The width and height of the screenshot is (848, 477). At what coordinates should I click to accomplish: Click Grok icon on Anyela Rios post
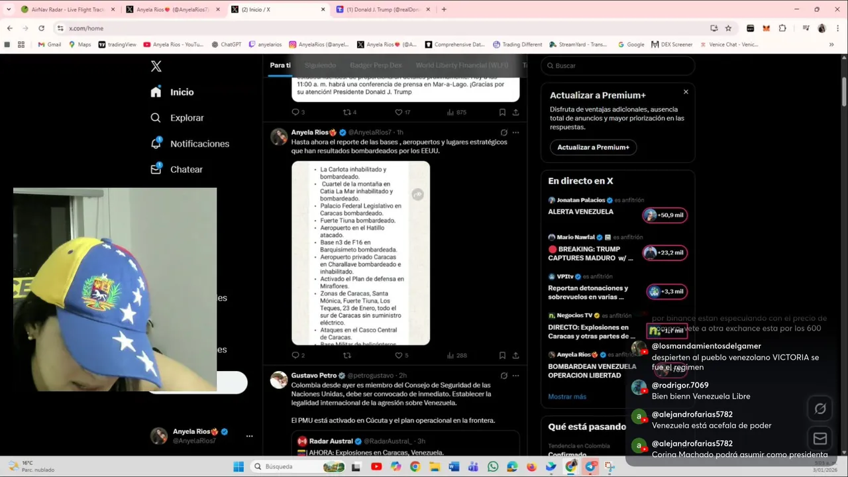point(504,132)
